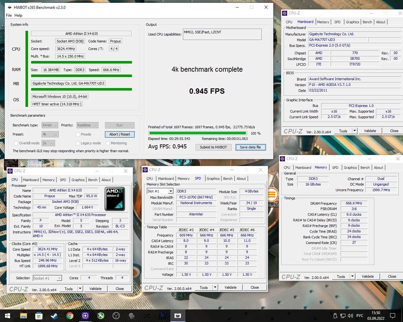This screenshot has width=403, height=322.
Task: Click the Save data file button
Action: (x=251, y=147)
